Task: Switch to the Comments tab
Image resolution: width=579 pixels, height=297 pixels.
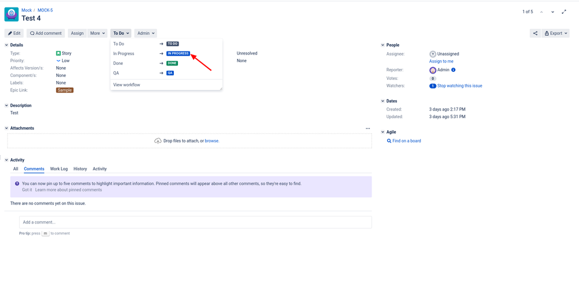Action: (34, 169)
